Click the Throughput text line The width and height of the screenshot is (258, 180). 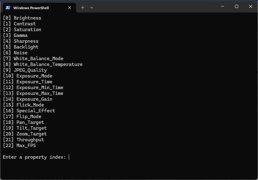(30, 140)
